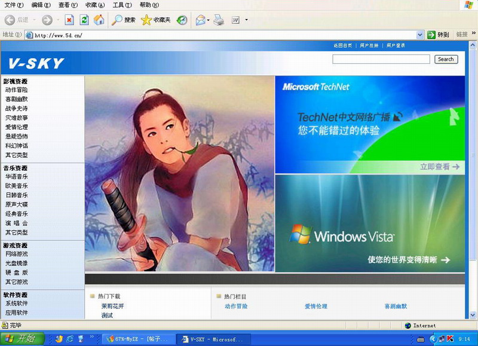Open the 帮助(H) menu
This screenshot has width=478, height=346.
tap(149, 5)
